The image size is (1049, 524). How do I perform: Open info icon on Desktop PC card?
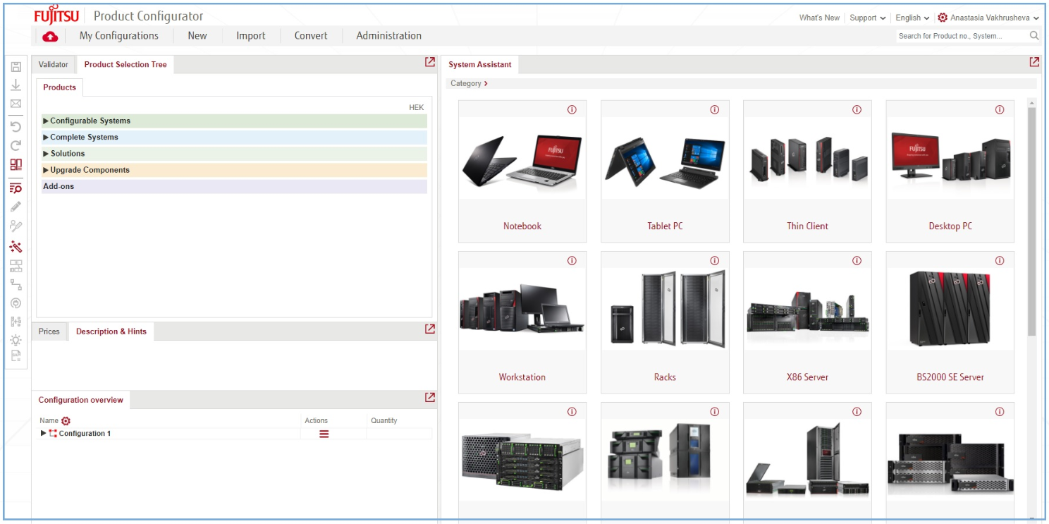click(x=1000, y=109)
